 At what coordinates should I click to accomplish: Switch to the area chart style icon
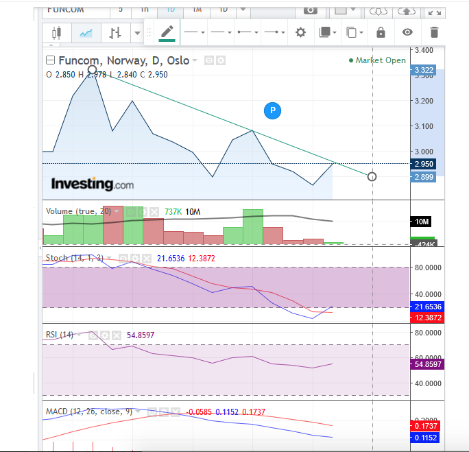(x=86, y=32)
